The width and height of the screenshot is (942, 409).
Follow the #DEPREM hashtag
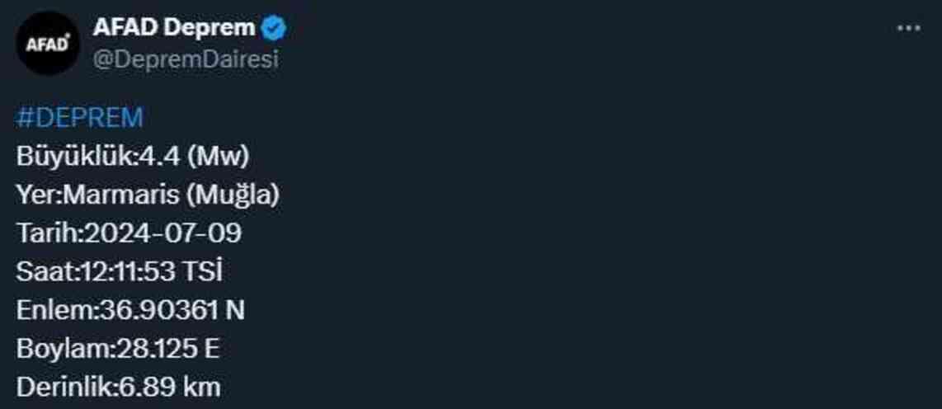(x=79, y=118)
